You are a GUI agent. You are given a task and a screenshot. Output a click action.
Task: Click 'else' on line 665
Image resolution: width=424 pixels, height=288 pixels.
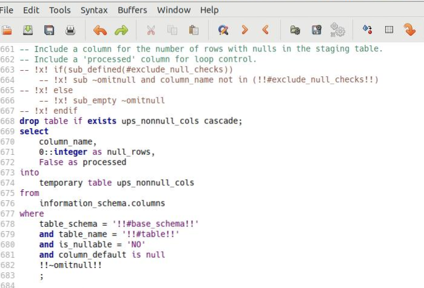click(63, 90)
